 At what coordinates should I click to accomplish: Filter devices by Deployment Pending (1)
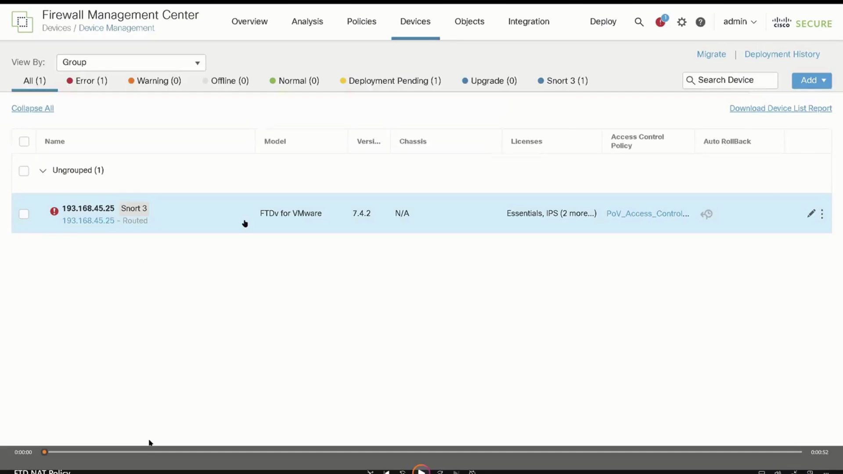click(390, 81)
